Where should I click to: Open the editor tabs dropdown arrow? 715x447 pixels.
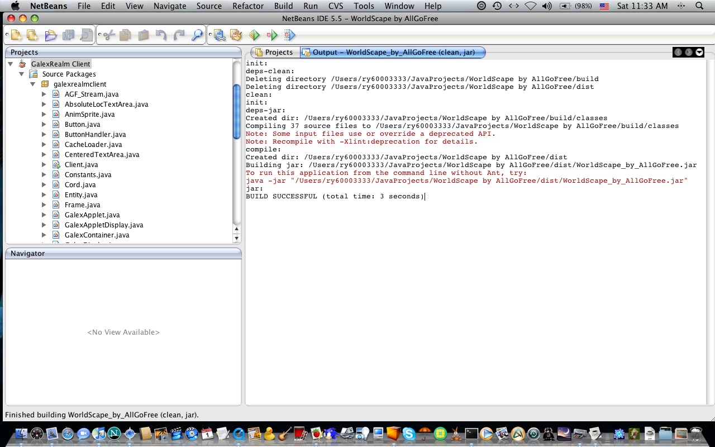[x=699, y=52]
